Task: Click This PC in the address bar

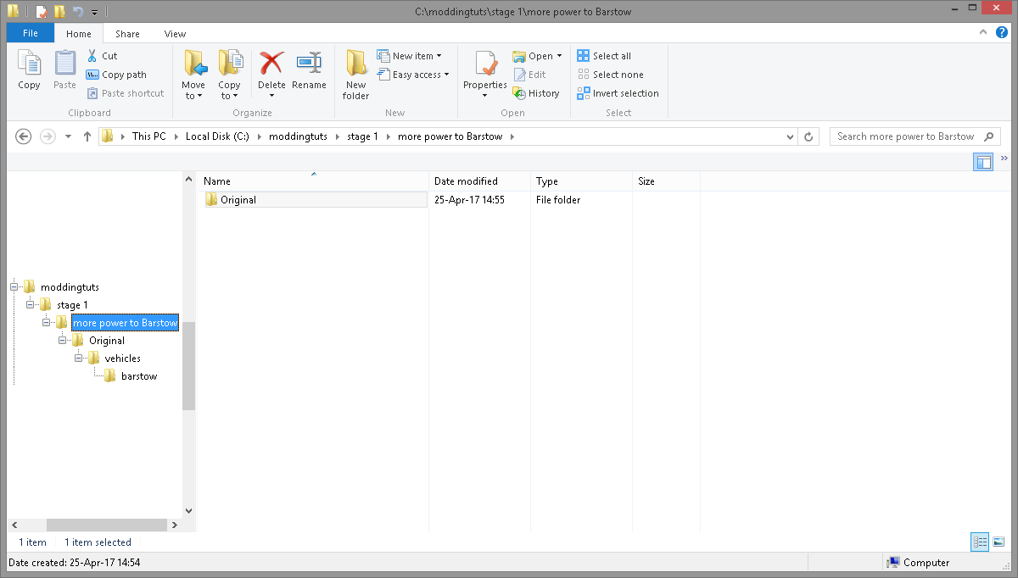Action: coord(149,136)
